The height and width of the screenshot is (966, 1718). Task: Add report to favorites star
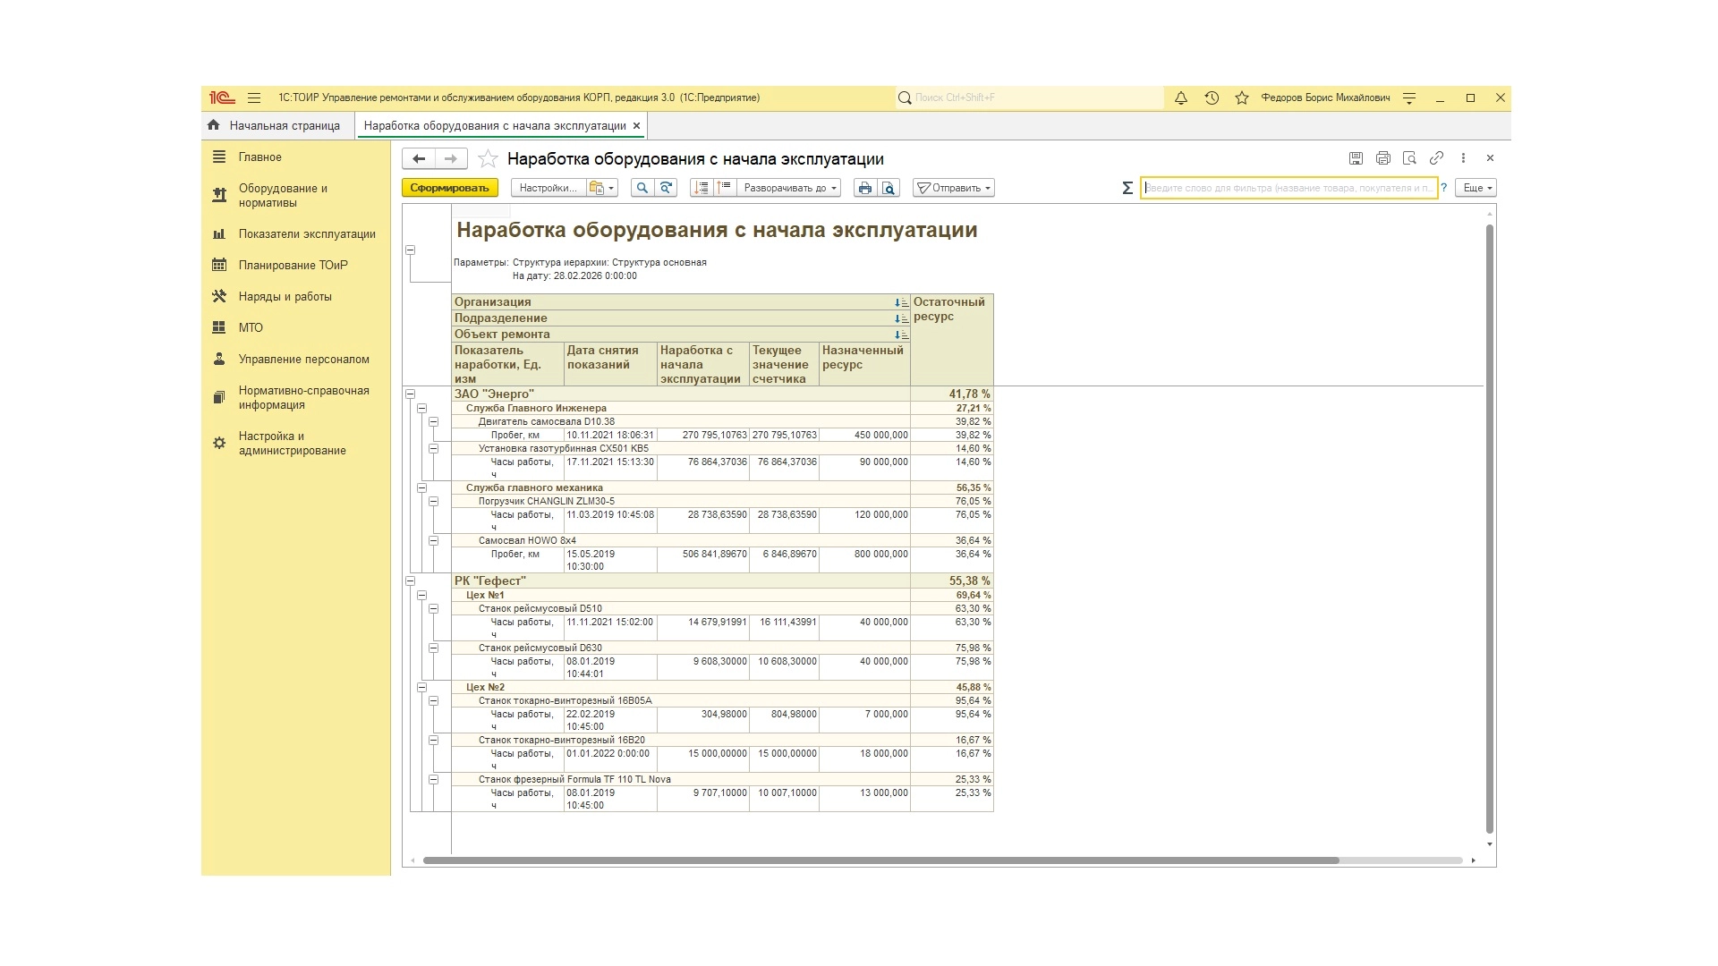488,159
